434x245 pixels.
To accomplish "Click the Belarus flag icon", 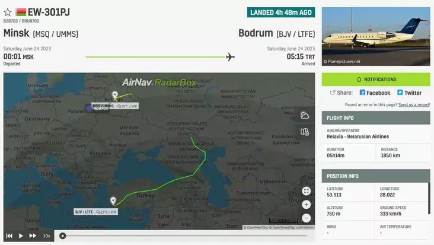I will click(21, 12).
